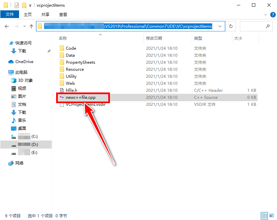Select the PropertySheets folder

tap(80, 62)
